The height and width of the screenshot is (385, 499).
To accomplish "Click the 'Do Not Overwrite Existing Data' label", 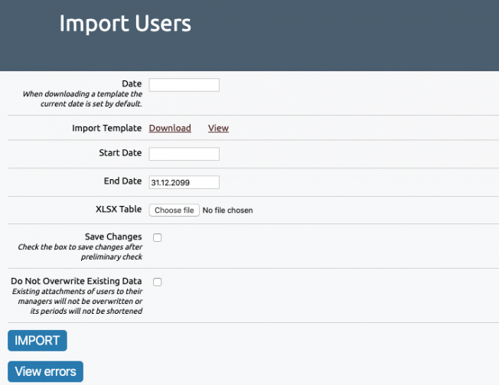I will coord(76,281).
